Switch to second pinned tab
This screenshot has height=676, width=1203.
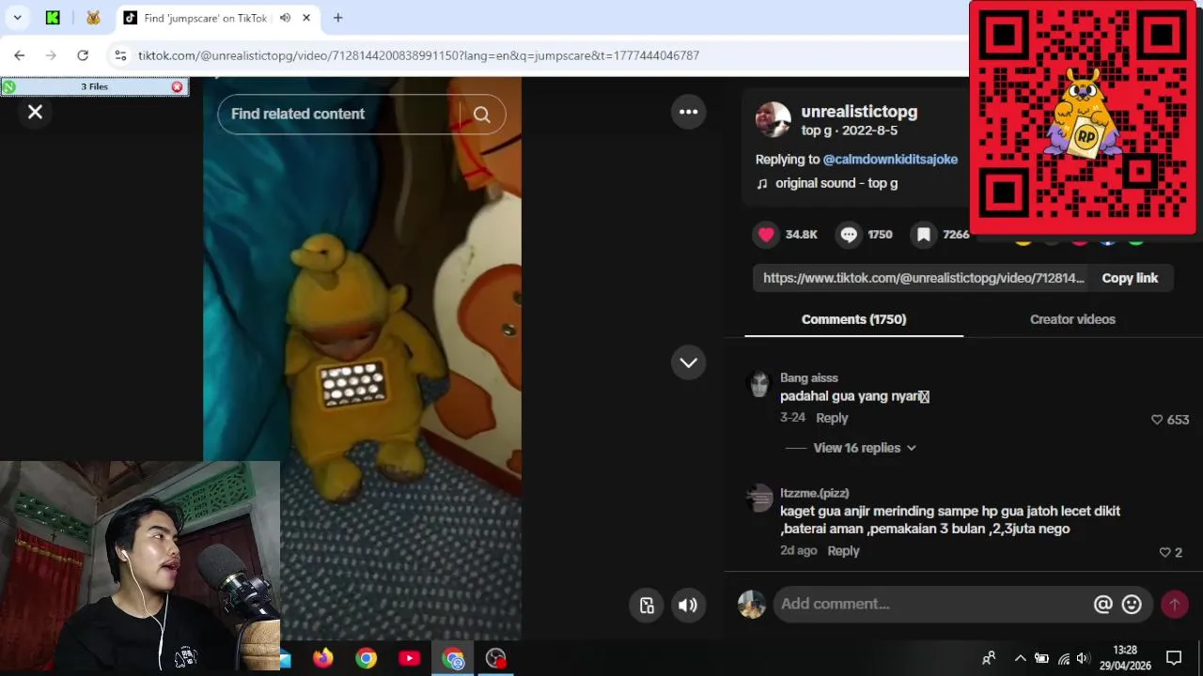tap(93, 18)
